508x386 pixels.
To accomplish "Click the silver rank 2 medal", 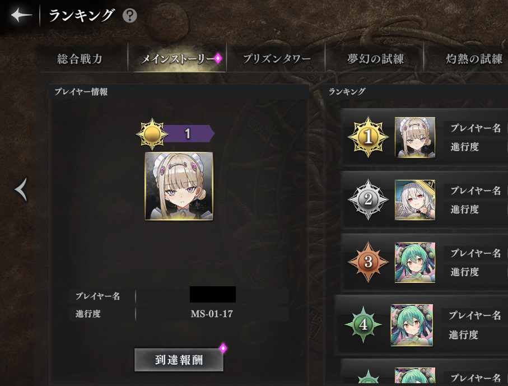I will tap(368, 199).
